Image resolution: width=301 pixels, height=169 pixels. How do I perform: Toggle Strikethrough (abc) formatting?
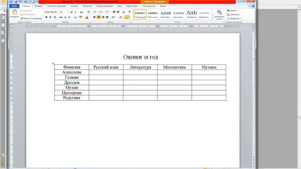coord(61,17)
